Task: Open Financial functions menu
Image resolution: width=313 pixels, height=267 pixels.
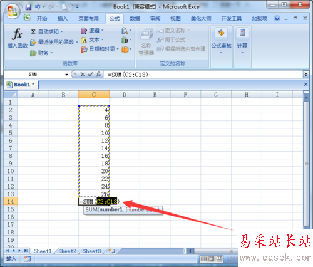Action: (41, 53)
